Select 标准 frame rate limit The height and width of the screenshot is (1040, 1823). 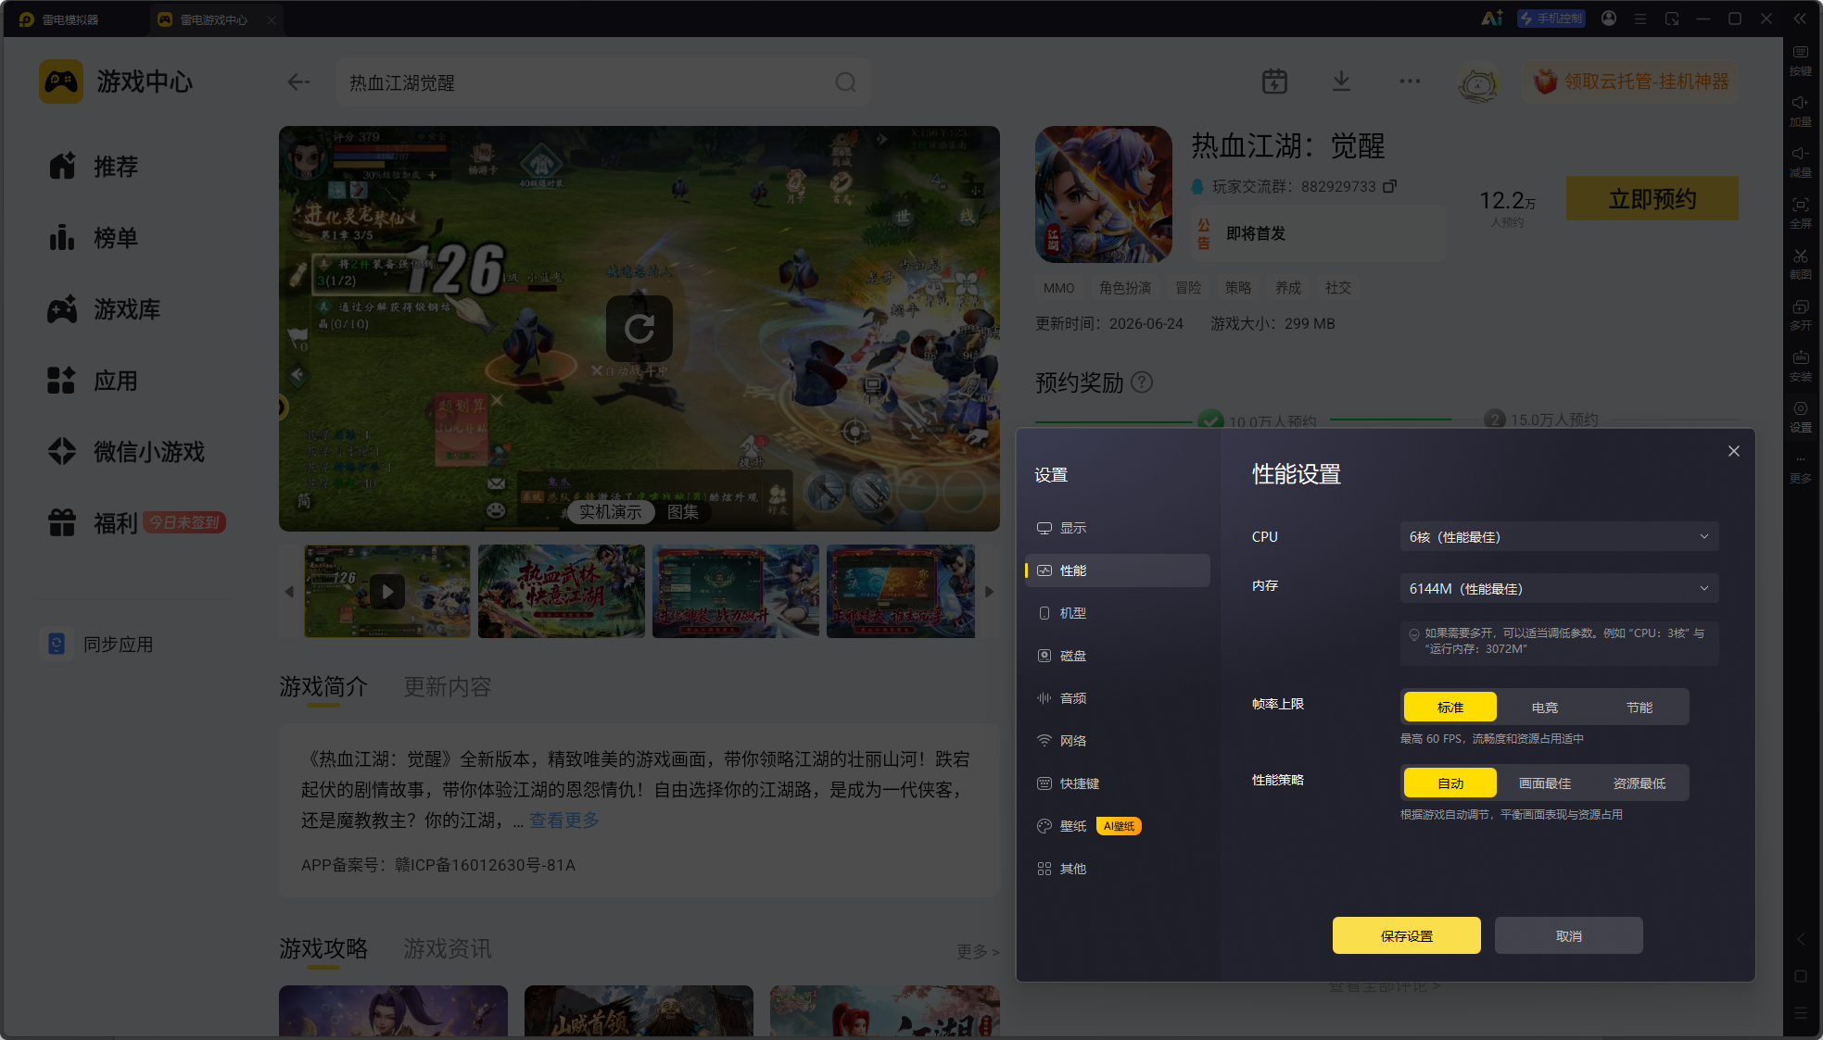[x=1450, y=707]
